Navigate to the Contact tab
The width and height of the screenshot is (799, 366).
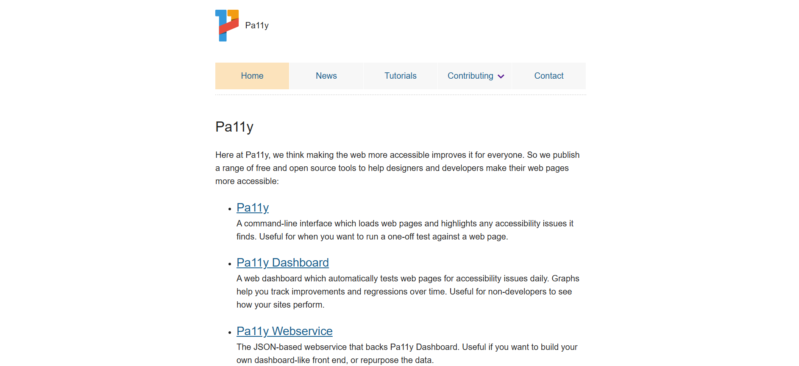pos(549,76)
